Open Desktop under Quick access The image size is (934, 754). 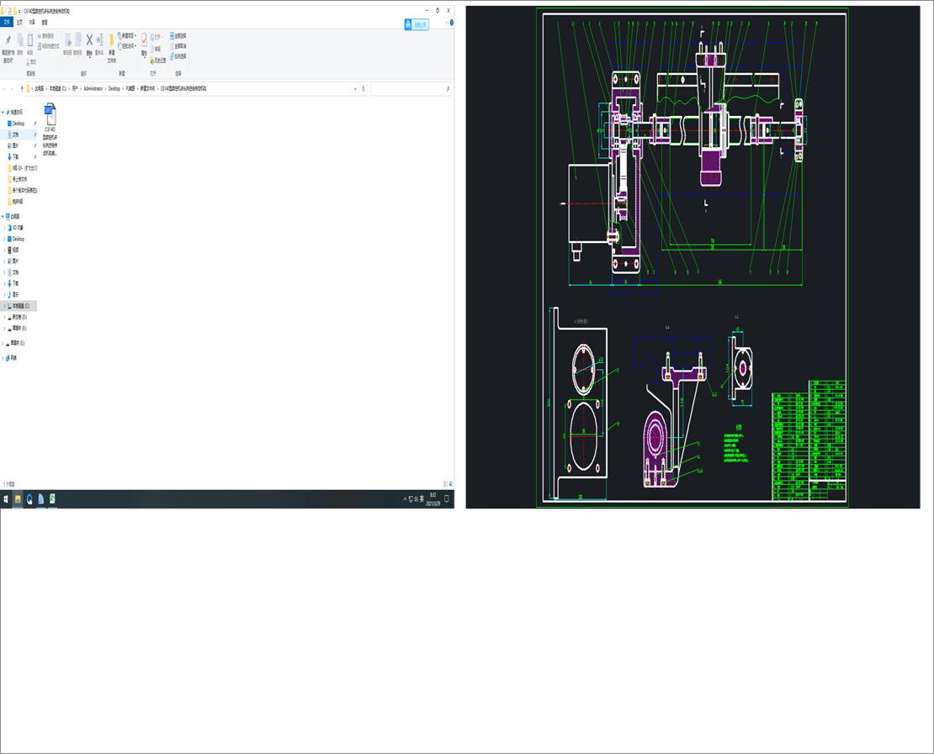click(x=19, y=124)
